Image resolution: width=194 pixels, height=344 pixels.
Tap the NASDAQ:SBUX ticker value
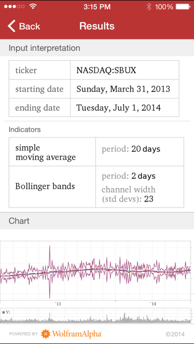pos(106,70)
